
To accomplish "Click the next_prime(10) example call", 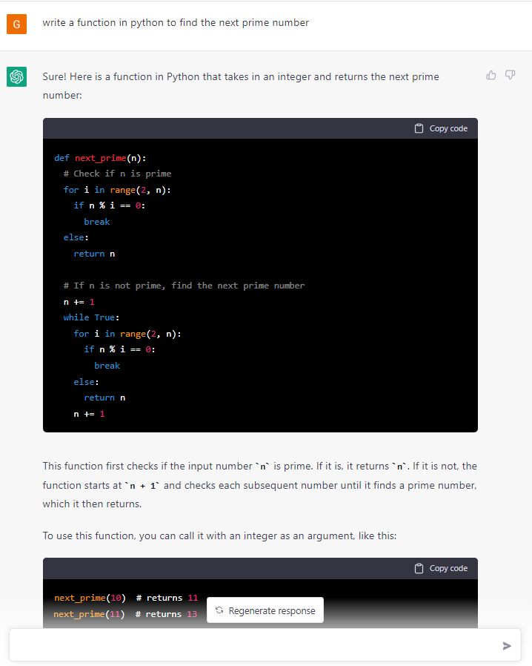I will click(x=87, y=597).
